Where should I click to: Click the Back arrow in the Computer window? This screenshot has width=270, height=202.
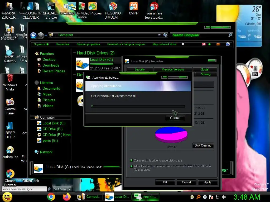coord(33,36)
